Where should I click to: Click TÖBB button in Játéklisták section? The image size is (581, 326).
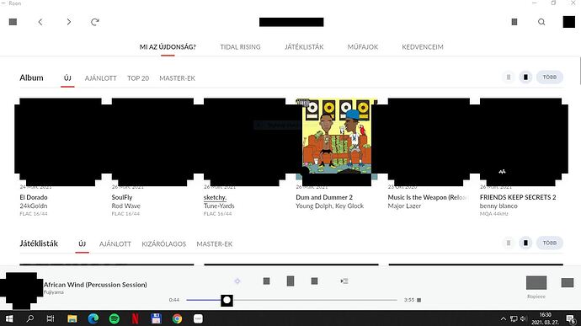pos(550,243)
